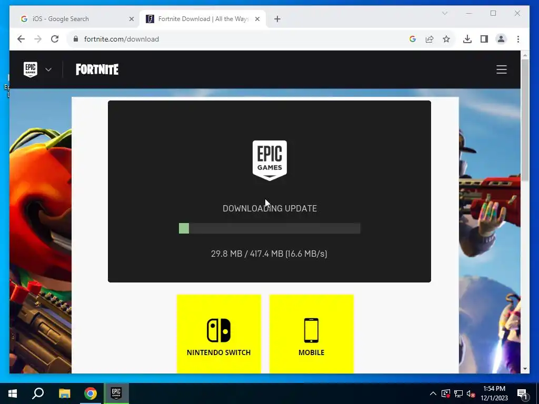This screenshot has height=404, width=539.
Task: Toggle the Chrome side panel
Action: [x=484, y=39]
